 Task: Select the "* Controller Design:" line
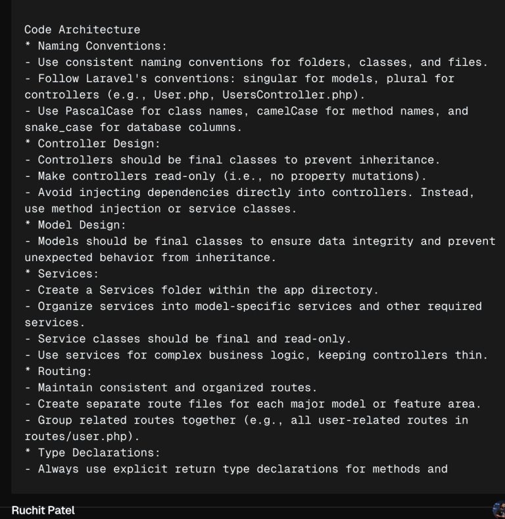tap(92, 143)
